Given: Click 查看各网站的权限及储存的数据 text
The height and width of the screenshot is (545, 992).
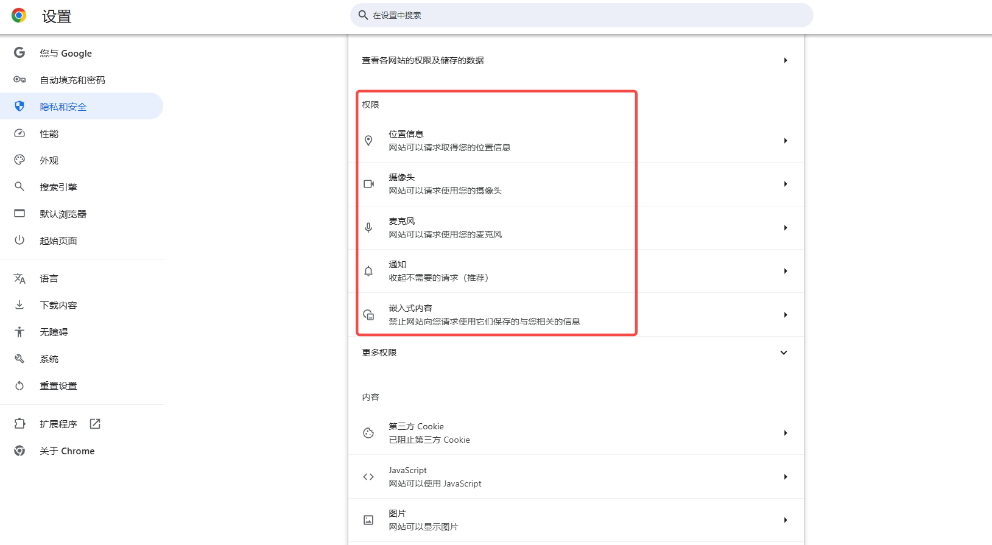Looking at the screenshot, I should [423, 60].
